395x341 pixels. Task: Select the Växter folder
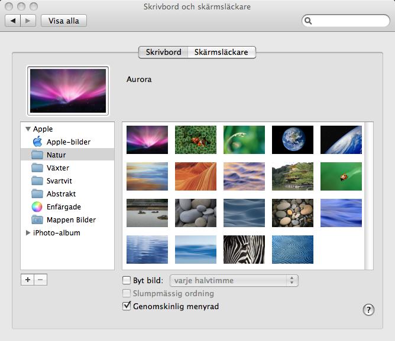coord(67,168)
